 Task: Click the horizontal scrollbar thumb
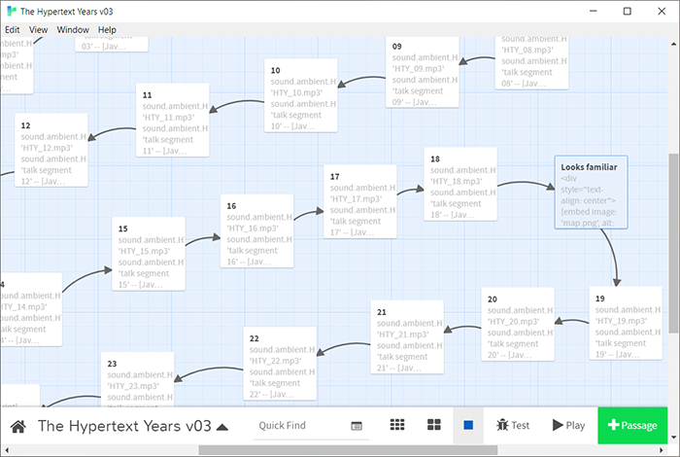click(348, 450)
